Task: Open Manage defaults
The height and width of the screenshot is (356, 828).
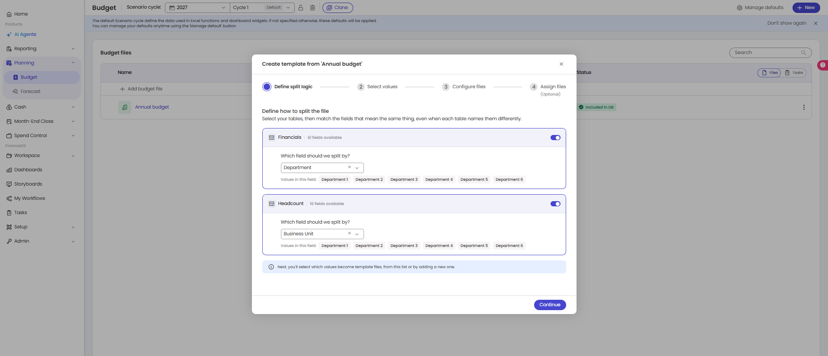Action: click(760, 8)
